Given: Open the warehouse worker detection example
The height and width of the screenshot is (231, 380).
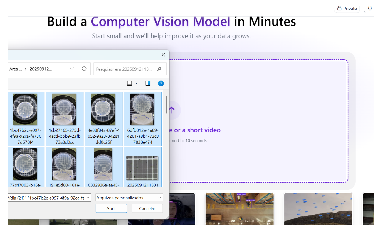Looking at the screenshot, I should [x=239, y=209].
